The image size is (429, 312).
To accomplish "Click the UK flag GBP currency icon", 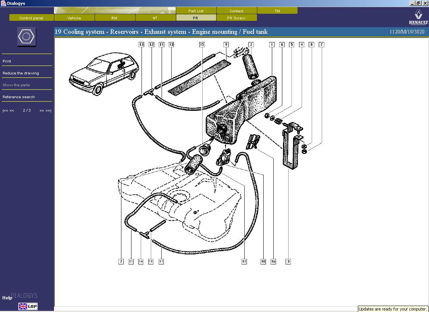I will pyautogui.click(x=28, y=306).
